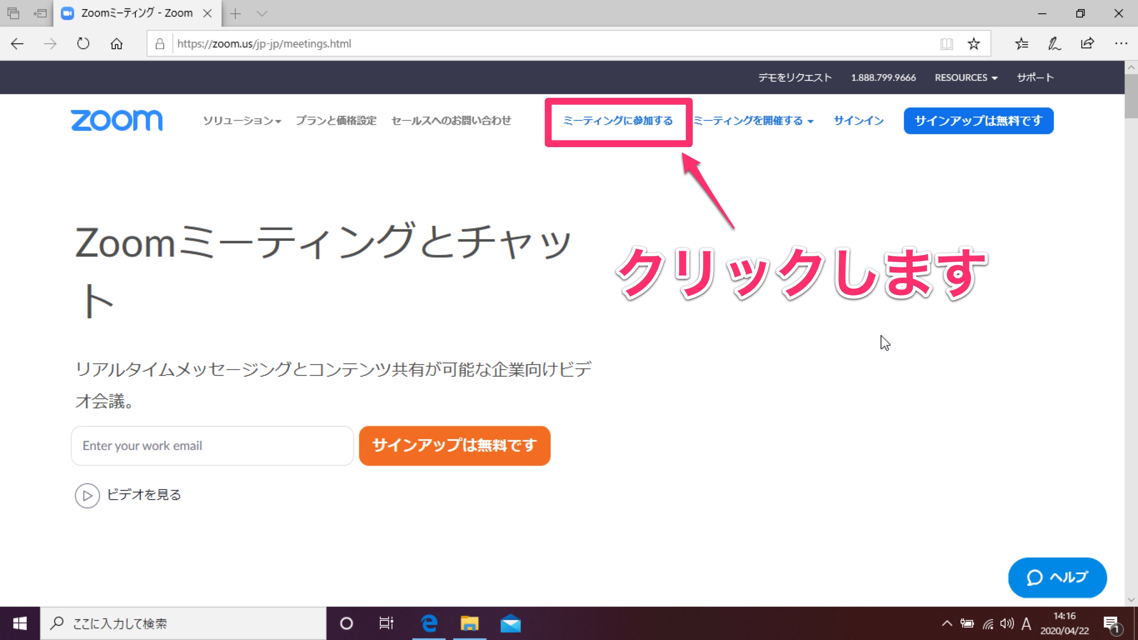Expand the ミーティングを開催する menu
The height and width of the screenshot is (640, 1138).
coord(754,120)
